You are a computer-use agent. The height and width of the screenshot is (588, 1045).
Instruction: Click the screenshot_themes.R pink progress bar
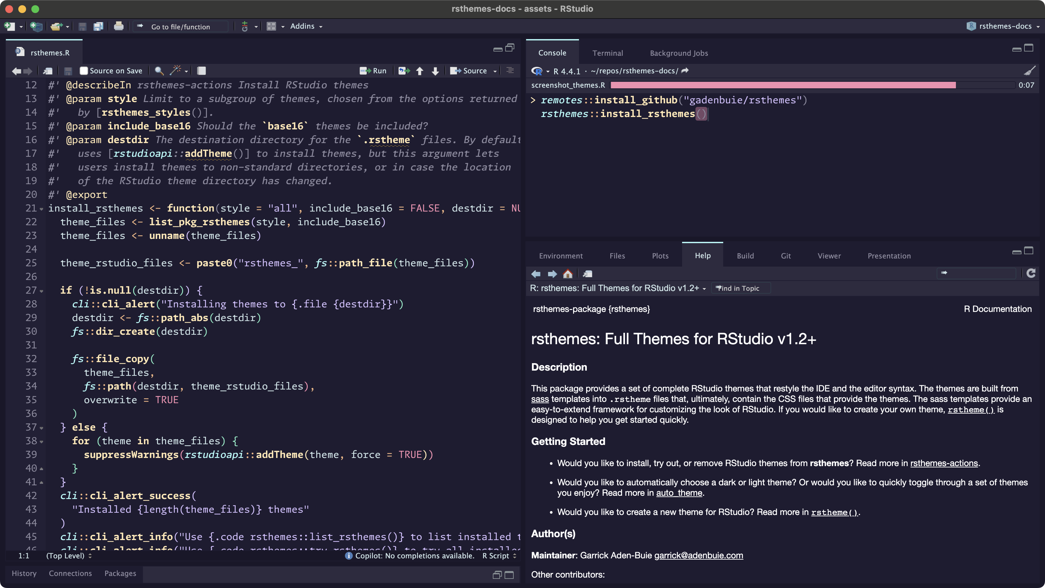783,85
